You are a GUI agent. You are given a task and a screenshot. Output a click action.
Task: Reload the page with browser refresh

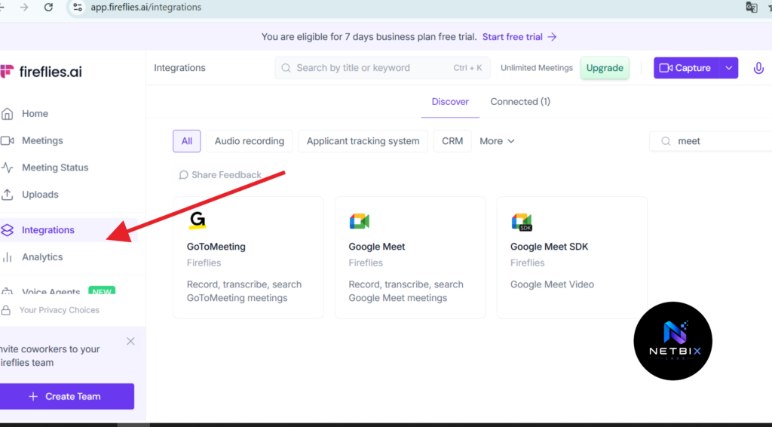coord(48,8)
